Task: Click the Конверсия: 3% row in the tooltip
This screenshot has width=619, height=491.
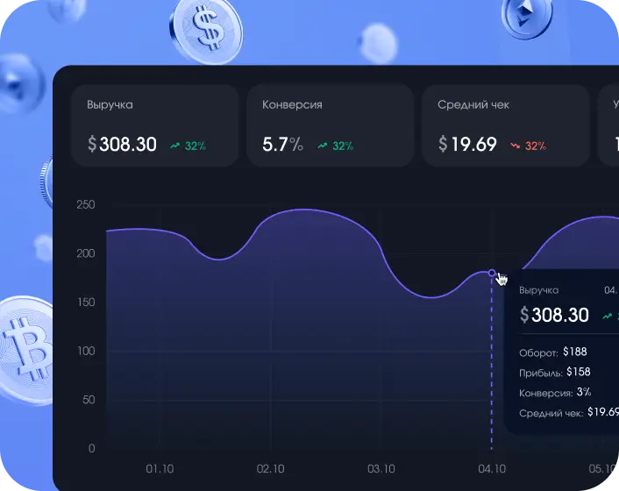Action: point(555,392)
